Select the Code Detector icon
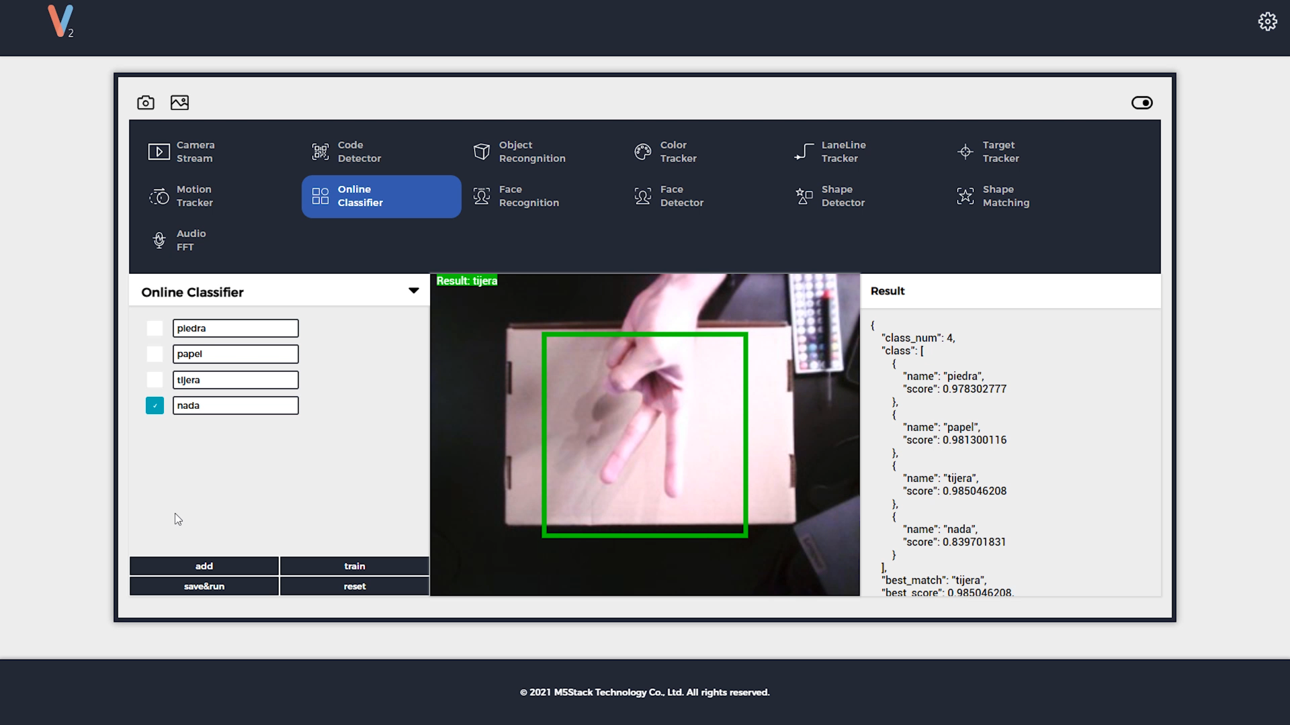The image size is (1290, 725). pos(320,152)
